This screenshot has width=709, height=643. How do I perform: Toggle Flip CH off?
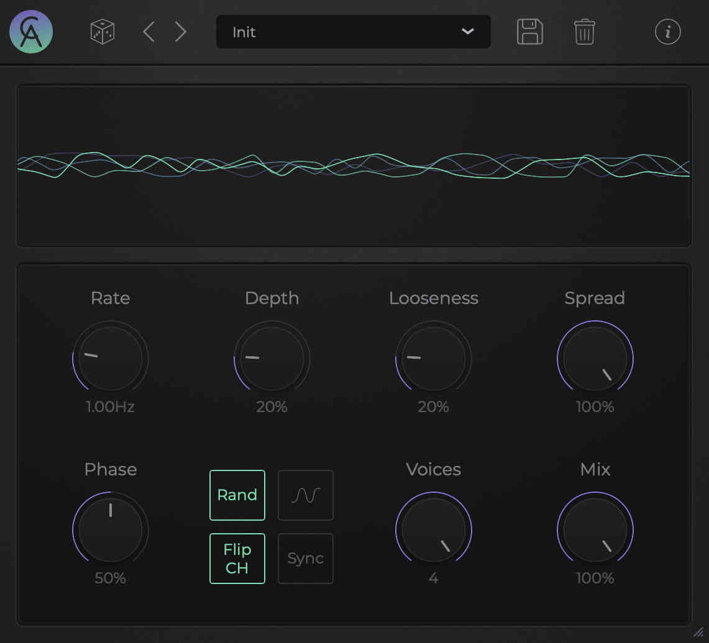pyautogui.click(x=237, y=558)
